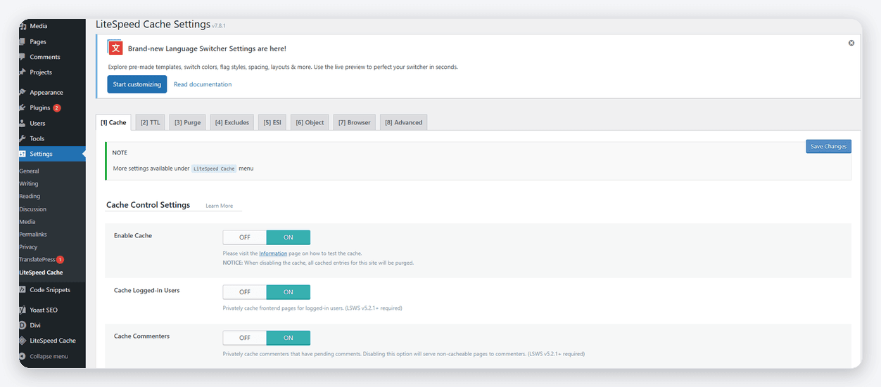Open Media settings submenu item
881x387 pixels.
click(27, 221)
